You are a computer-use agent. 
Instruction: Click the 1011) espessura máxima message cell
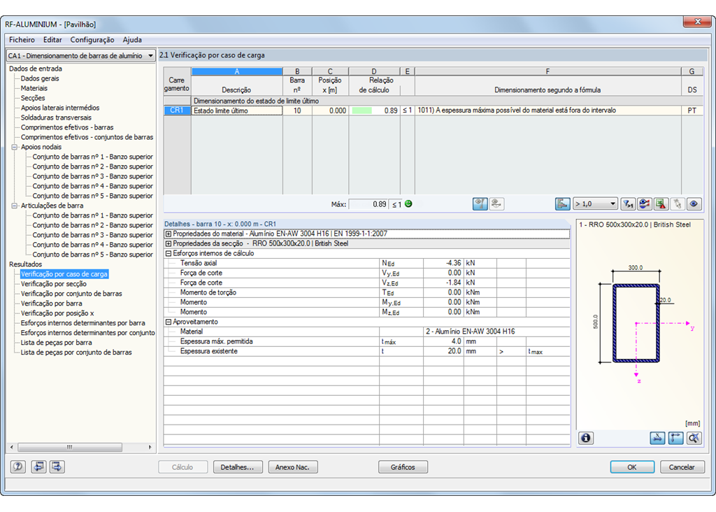[547, 111]
